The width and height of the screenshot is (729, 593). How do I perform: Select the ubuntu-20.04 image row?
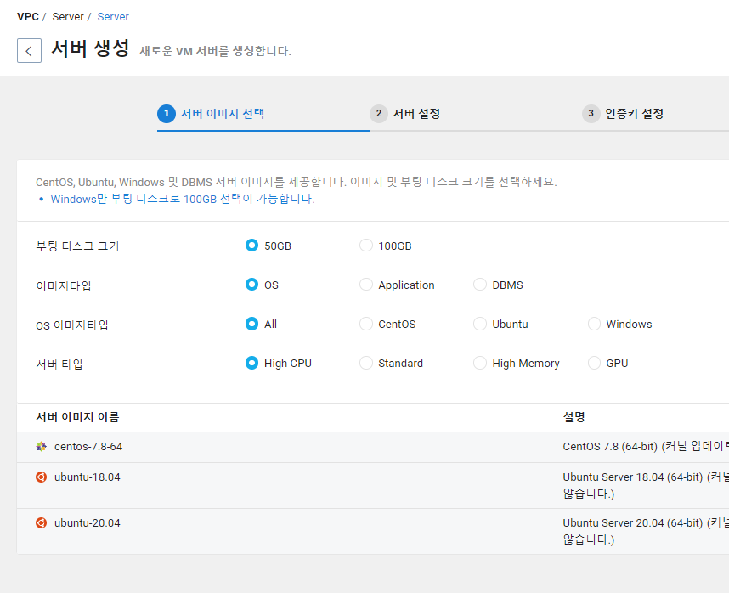(x=373, y=531)
